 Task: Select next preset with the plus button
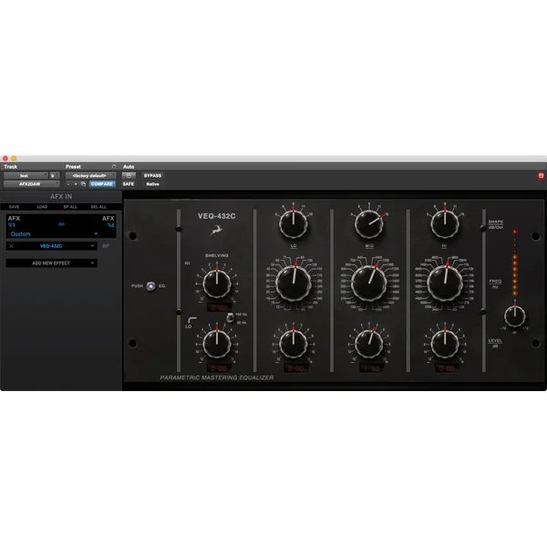click(76, 184)
